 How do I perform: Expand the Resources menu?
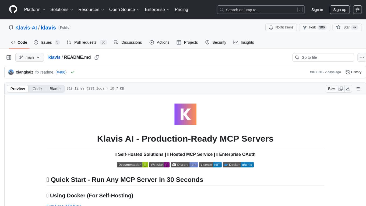(91, 9)
